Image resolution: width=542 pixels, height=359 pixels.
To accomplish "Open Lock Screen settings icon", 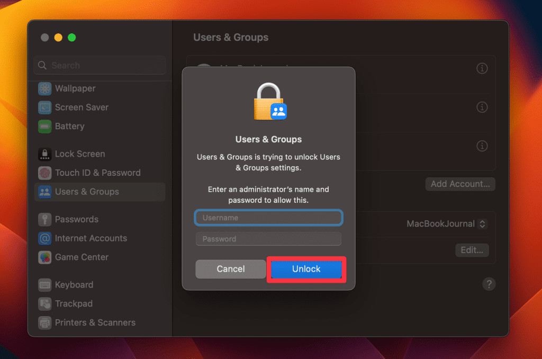I will pyautogui.click(x=45, y=154).
